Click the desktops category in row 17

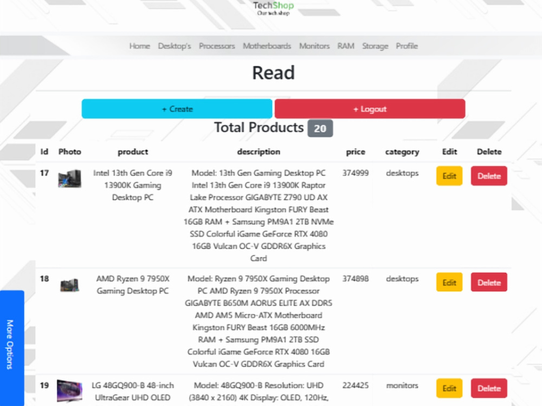(402, 173)
